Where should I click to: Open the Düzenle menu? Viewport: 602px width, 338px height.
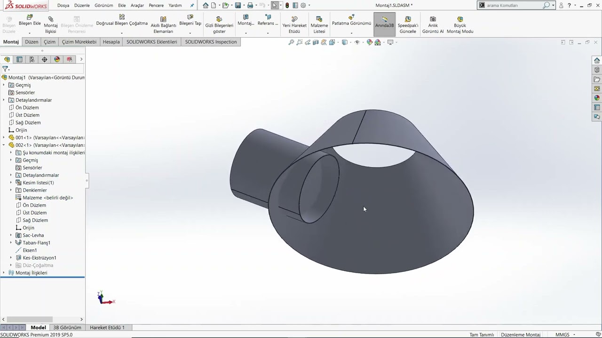(x=82, y=5)
